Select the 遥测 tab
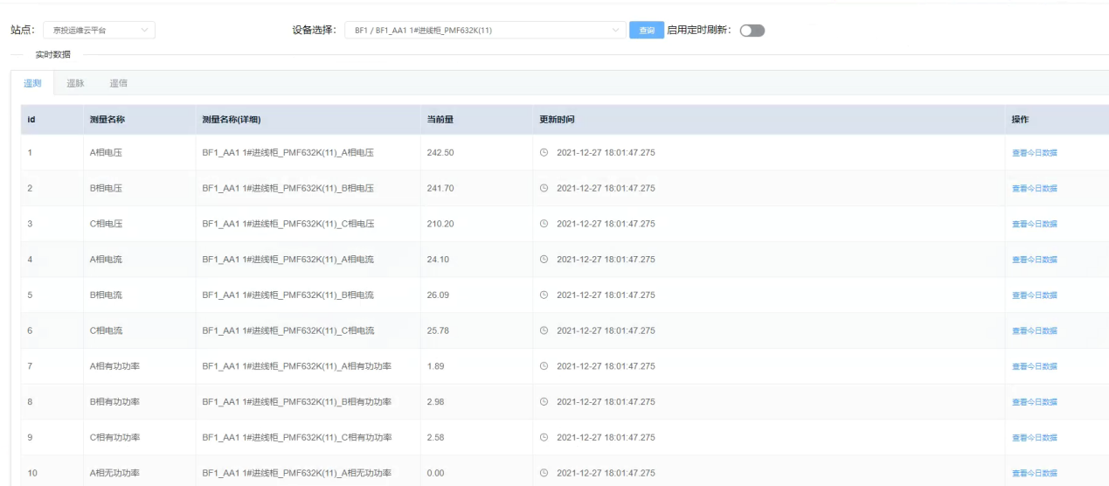Image resolution: width=1109 pixels, height=486 pixels. click(x=32, y=83)
